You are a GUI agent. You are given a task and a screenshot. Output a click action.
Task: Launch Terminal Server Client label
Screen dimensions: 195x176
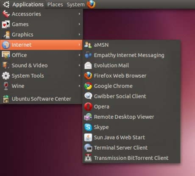click(x=121, y=148)
